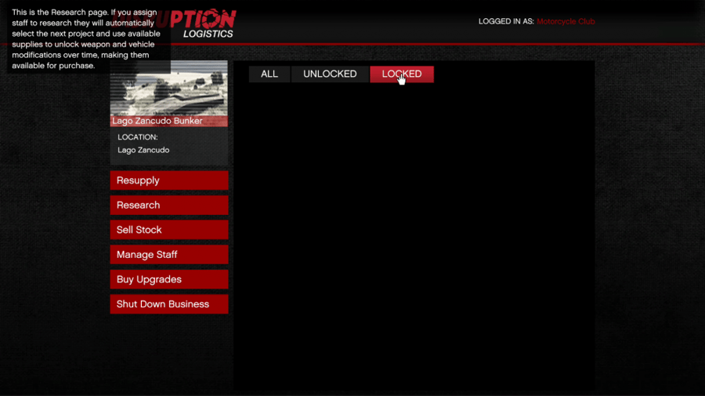This screenshot has width=705, height=396.
Task: Click the LOGISTICS wordmark in header
Action: pos(208,34)
